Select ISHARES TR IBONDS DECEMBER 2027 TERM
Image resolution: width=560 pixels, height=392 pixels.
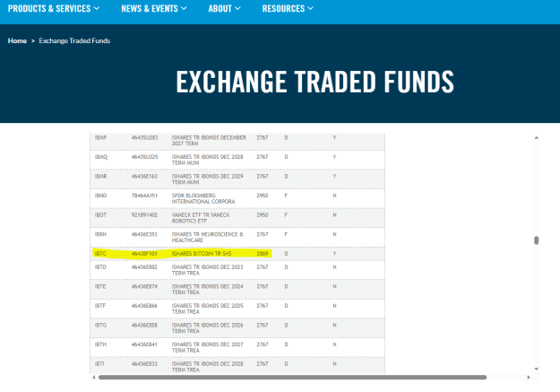coord(209,141)
